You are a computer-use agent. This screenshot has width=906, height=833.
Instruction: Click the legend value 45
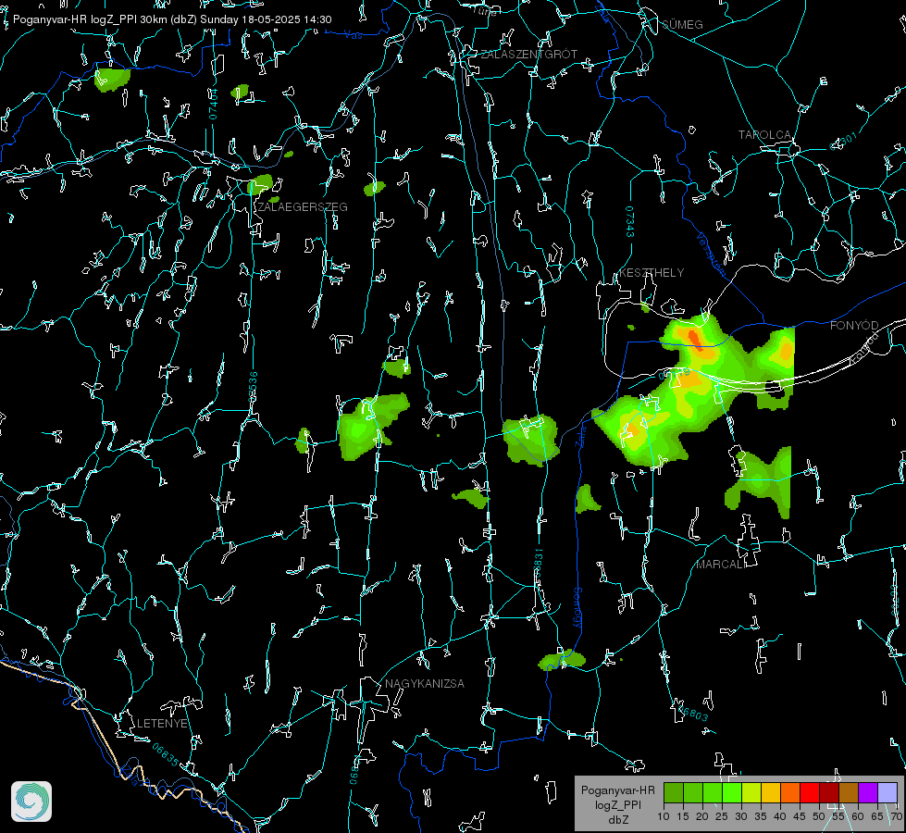click(799, 816)
